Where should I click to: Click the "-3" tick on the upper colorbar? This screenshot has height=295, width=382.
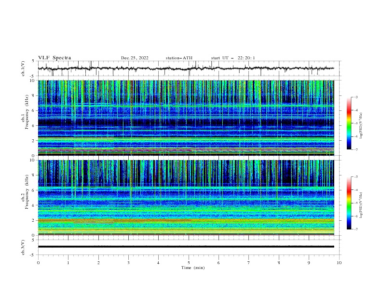point(355,97)
